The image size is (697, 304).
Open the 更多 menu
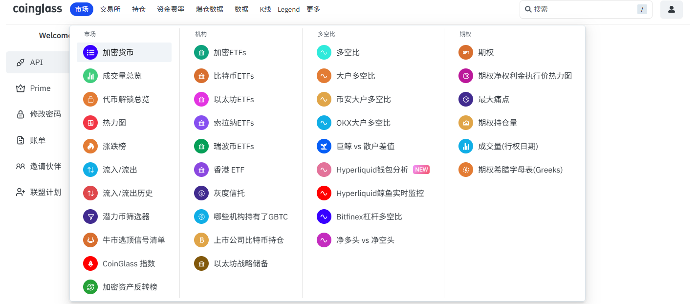(313, 9)
